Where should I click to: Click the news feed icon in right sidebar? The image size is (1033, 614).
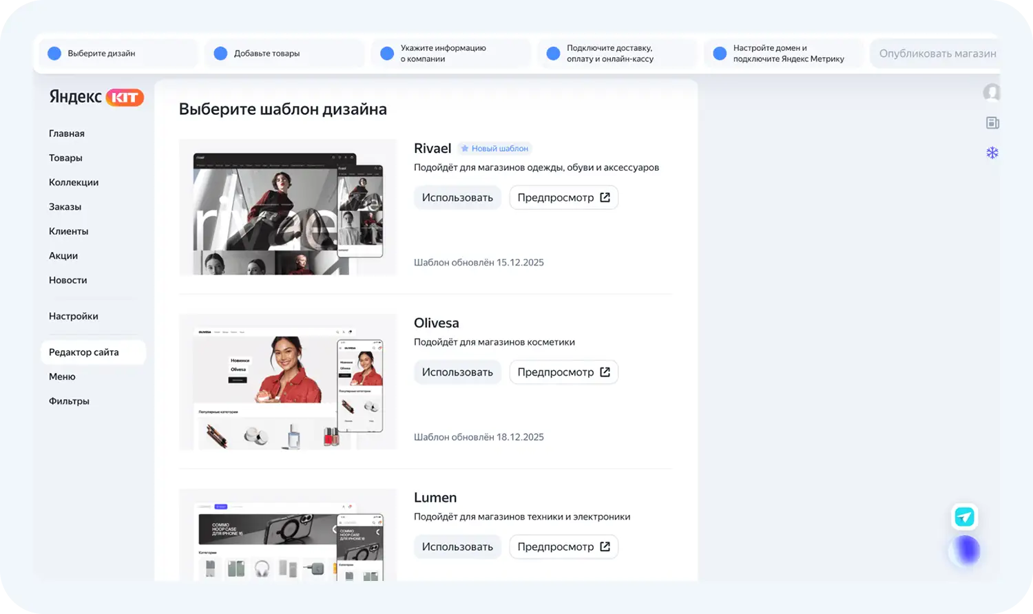point(992,123)
